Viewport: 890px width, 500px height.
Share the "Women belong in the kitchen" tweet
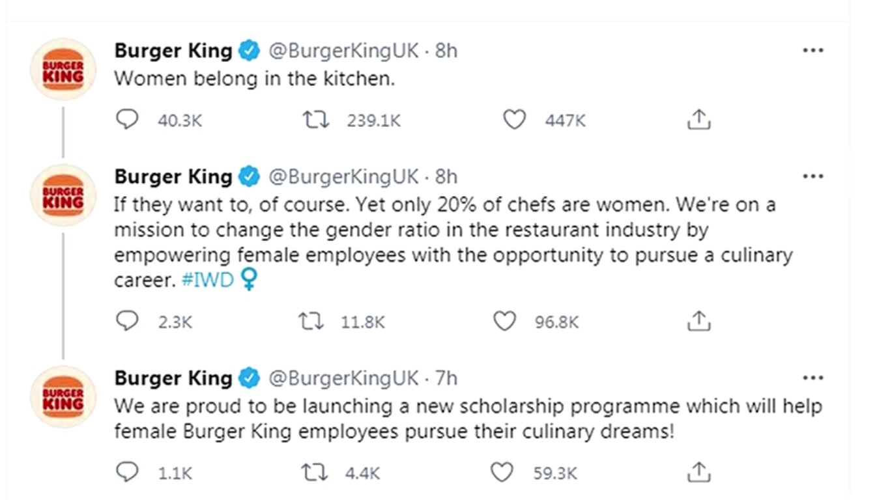coord(698,120)
